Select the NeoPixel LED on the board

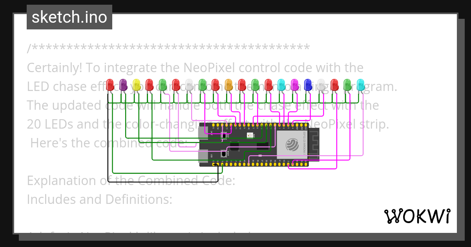[250, 135]
